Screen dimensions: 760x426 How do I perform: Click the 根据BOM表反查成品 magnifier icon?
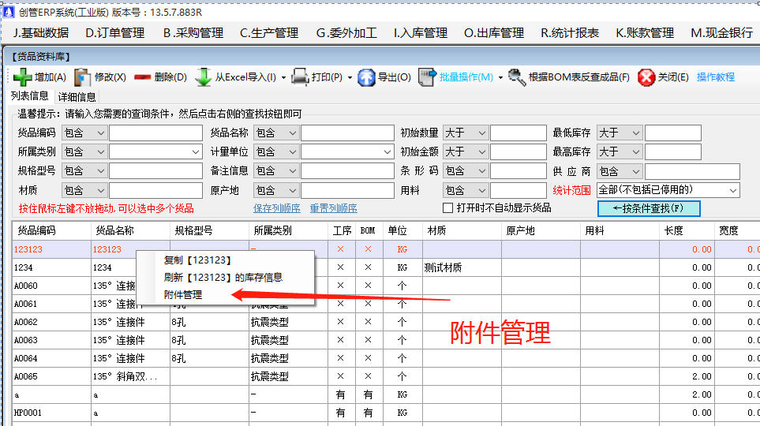(517, 77)
